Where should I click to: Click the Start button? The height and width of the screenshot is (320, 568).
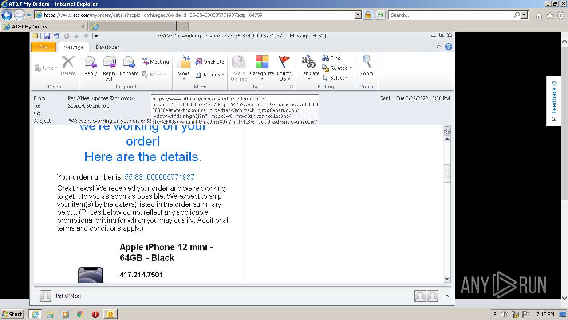pyautogui.click(x=12, y=314)
